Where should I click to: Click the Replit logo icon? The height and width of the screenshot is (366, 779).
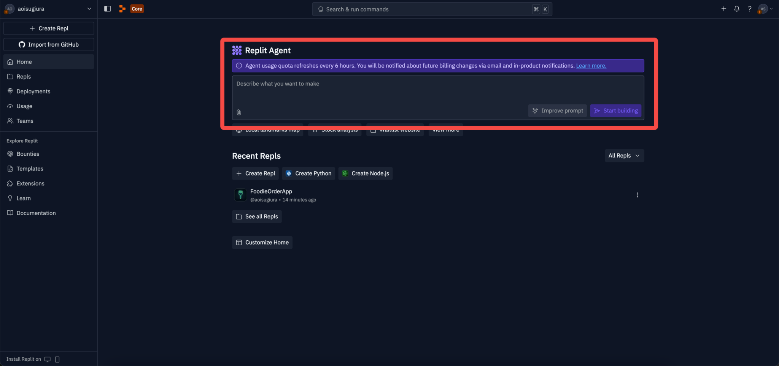click(x=122, y=9)
